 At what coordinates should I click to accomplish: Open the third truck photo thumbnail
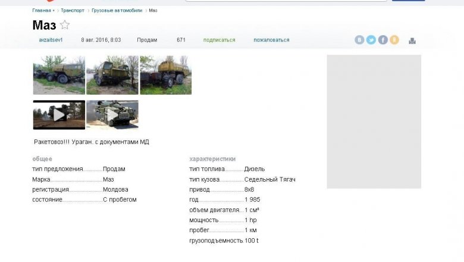[166, 75]
